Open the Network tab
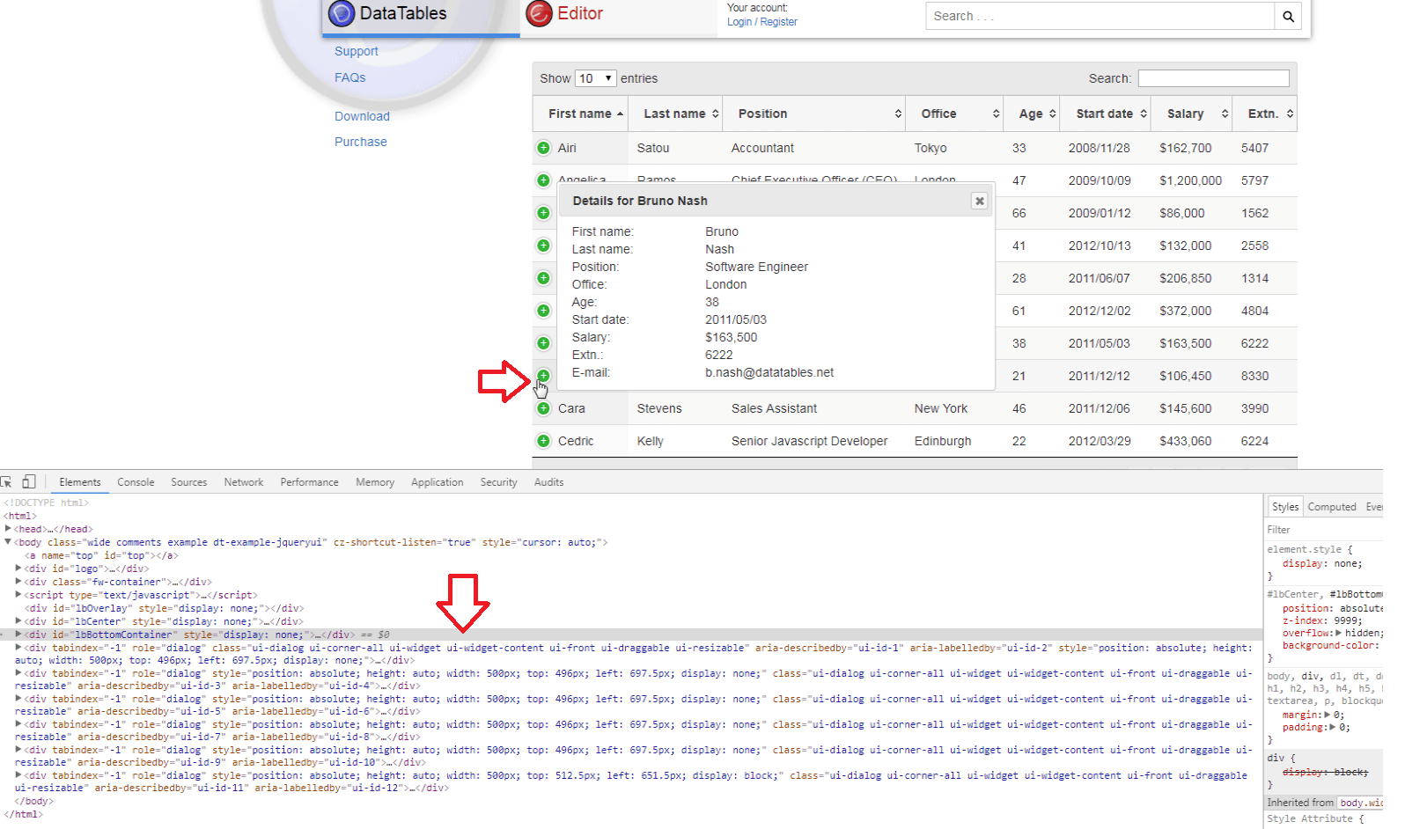The height and width of the screenshot is (829, 1405). click(244, 482)
